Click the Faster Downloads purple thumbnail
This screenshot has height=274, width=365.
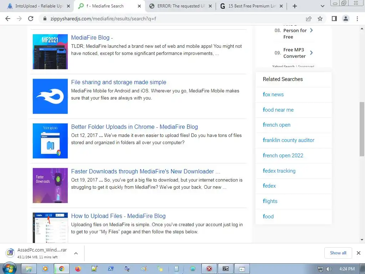pos(50,186)
